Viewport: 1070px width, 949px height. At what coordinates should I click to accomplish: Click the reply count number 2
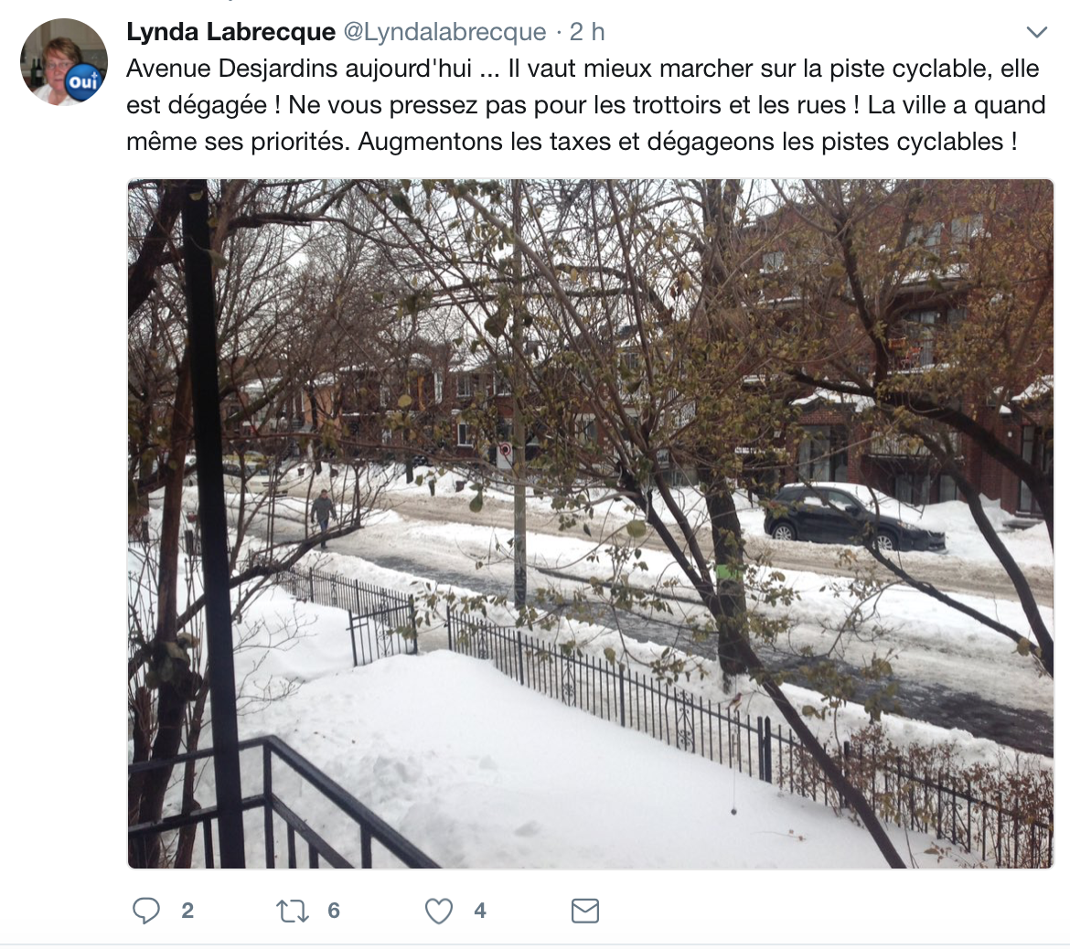[187, 911]
